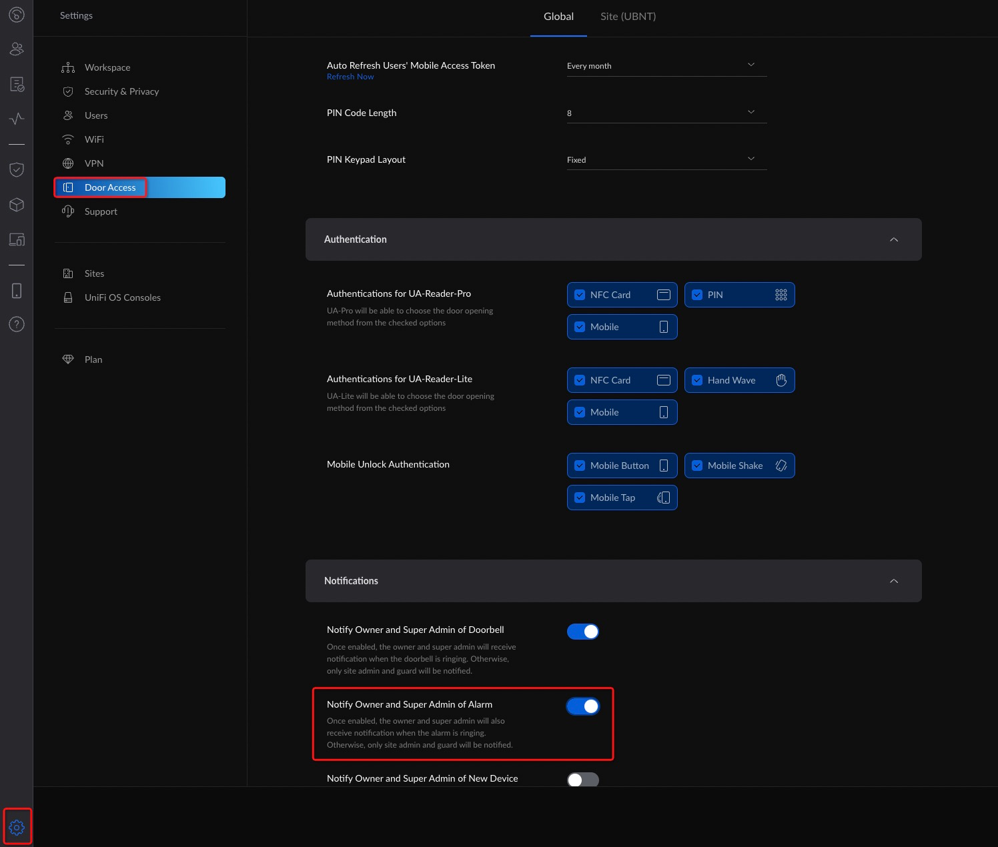The width and height of the screenshot is (998, 847).
Task: Open the PIN Keypad Layout dropdown
Action: tap(666, 159)
